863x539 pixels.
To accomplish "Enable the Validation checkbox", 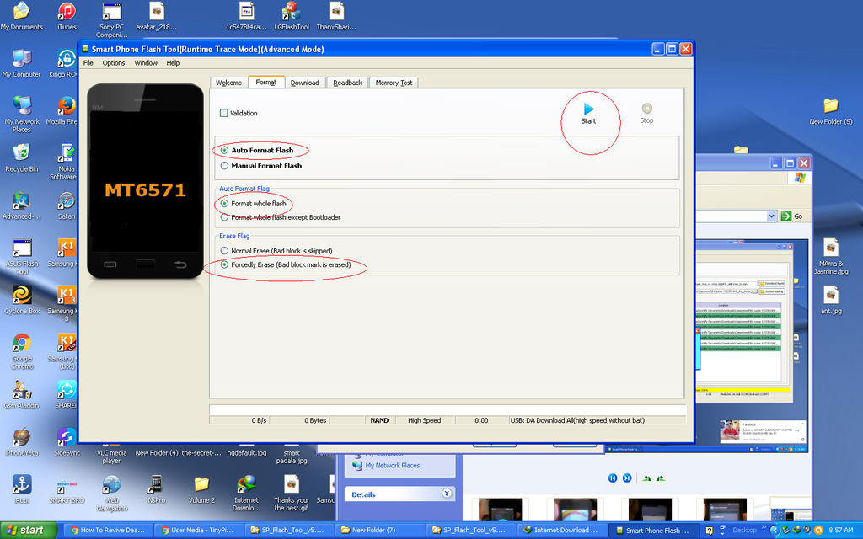I will click(224, 113).
